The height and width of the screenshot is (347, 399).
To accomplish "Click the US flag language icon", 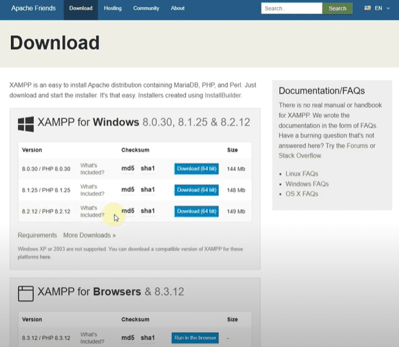I will click(368, 8).
